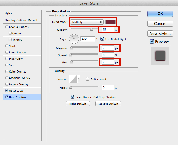The height and width of the screenshot is (145, 178).
Task: Select Blending Options: Default in list
Action: click(x=21, y=20)
